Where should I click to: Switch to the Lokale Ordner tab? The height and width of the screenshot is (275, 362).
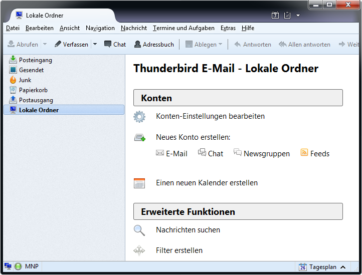click(x=59, y=16)
